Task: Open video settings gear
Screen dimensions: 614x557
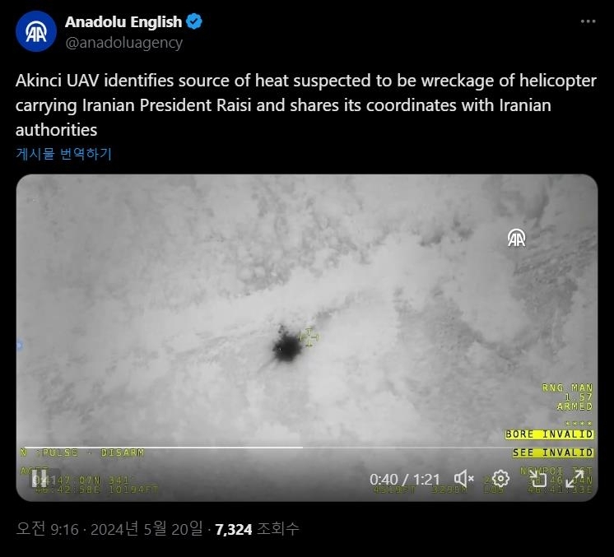Action: tap(500, 478)
